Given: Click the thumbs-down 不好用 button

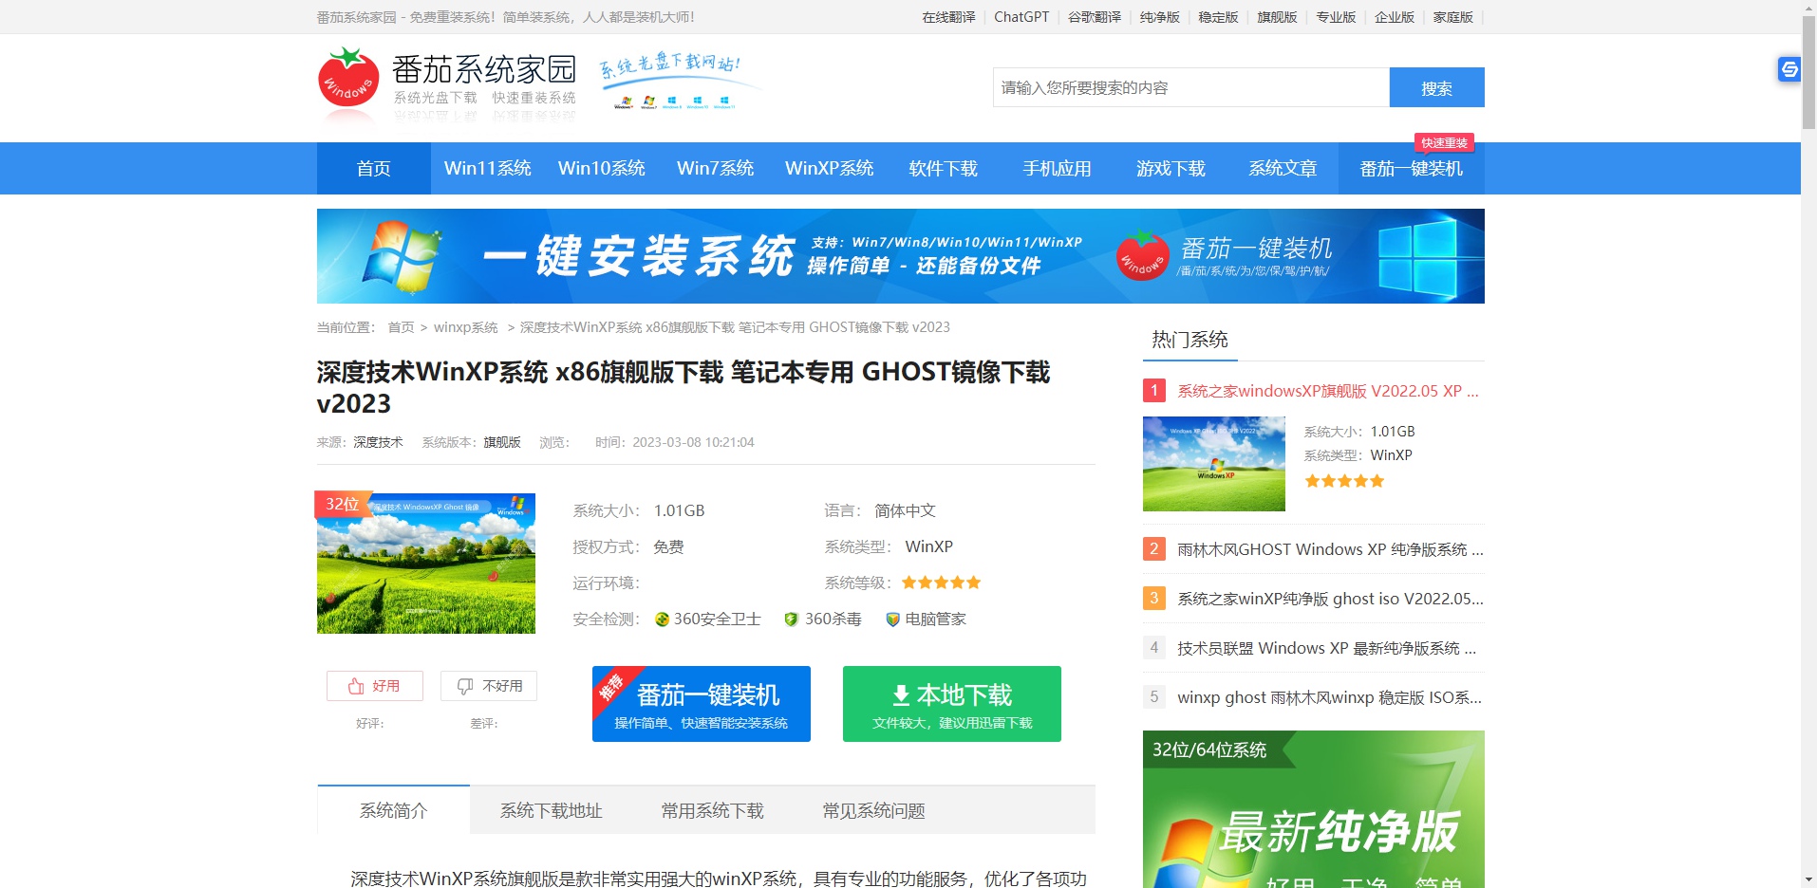Looking at the screenshot, I should [489, 686].
